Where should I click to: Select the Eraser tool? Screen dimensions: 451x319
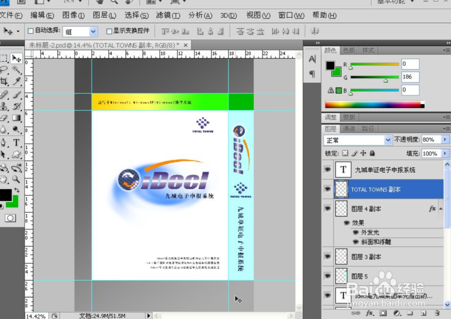[x=4, y=118]
